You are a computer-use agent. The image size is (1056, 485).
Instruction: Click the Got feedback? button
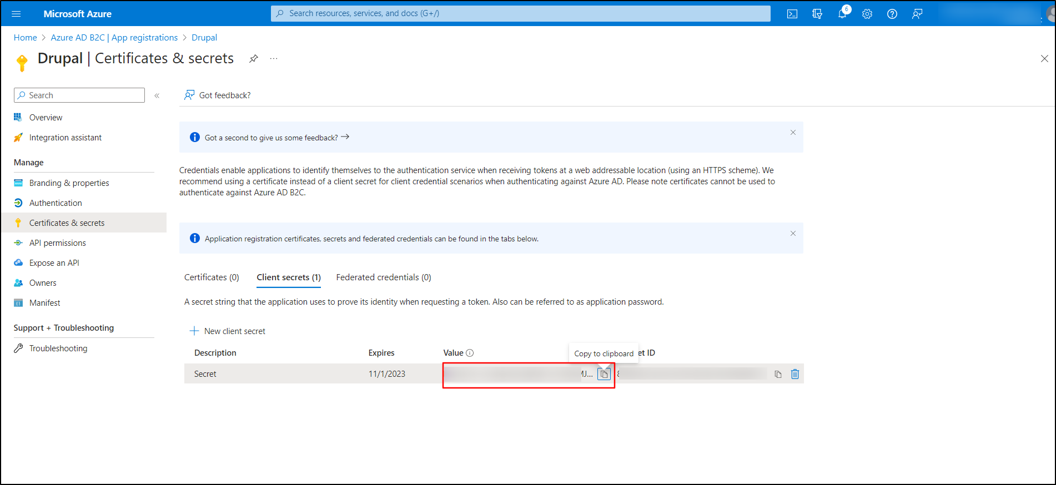point(218,95)
